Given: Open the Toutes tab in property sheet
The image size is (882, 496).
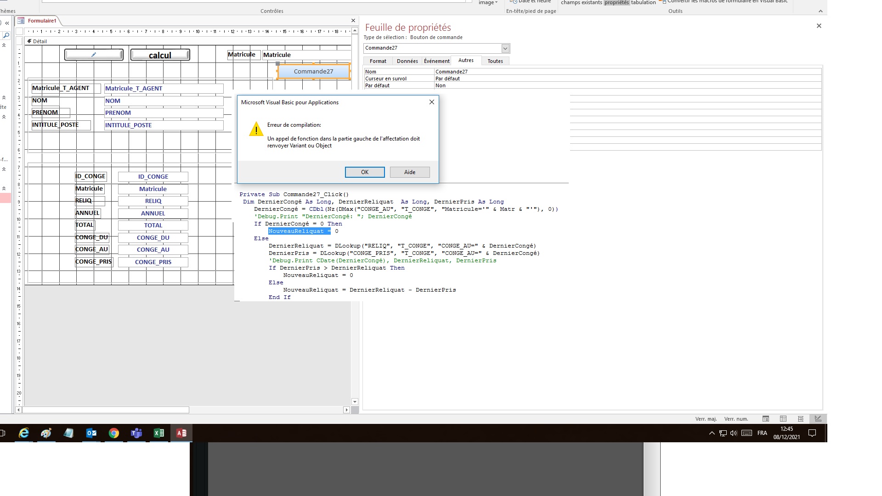Looking at the screenshot, I should tap(495, 61).
